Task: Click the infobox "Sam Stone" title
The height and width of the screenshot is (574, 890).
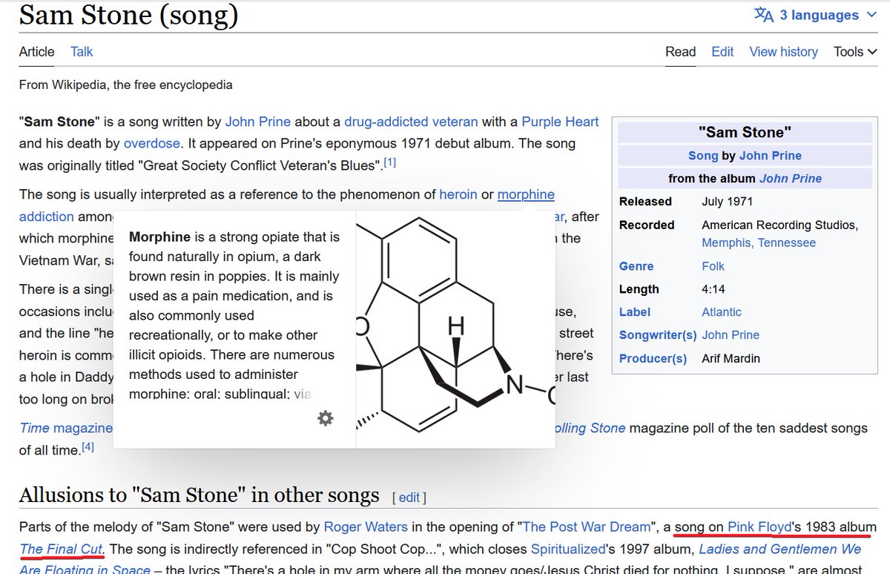Action: (745, 132)
